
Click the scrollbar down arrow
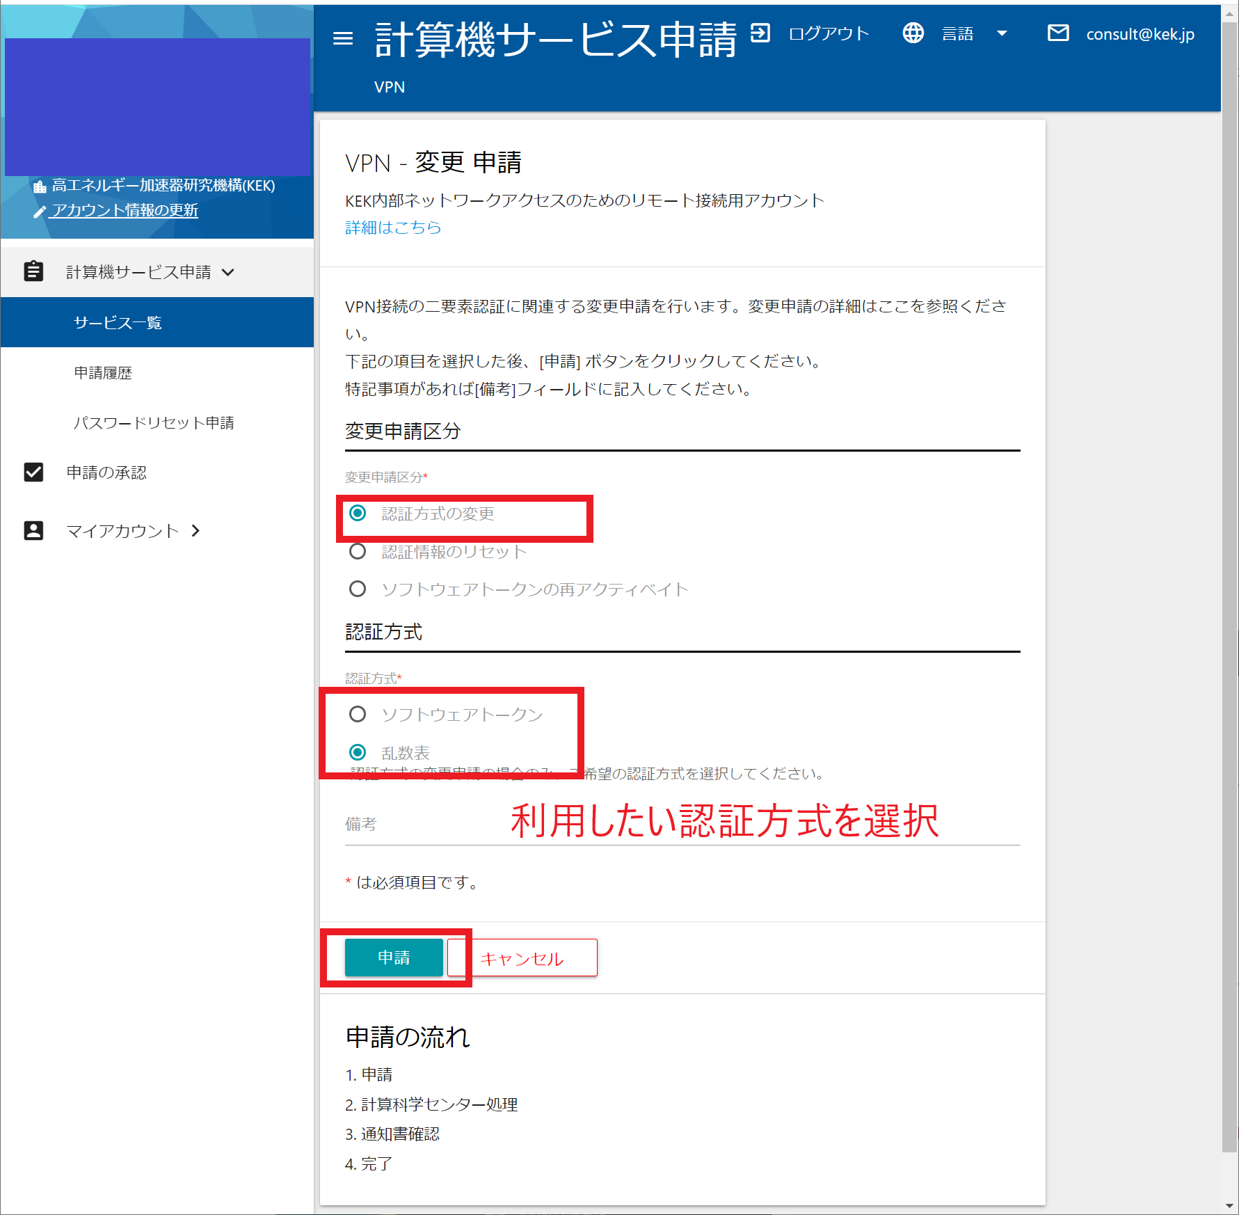(x=1230, y=1207)
